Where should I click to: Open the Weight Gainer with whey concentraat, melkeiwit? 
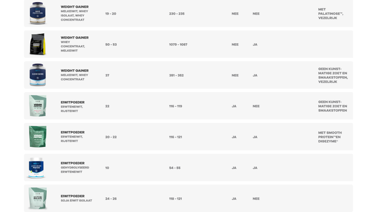point(75,38)
